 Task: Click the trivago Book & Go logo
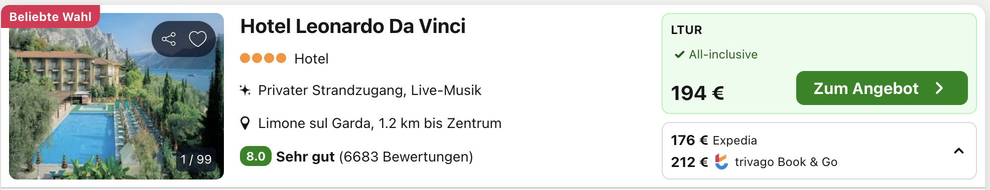coord(721,161)
